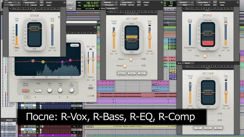Click the L/R link icon in REQ

point(91,96)
